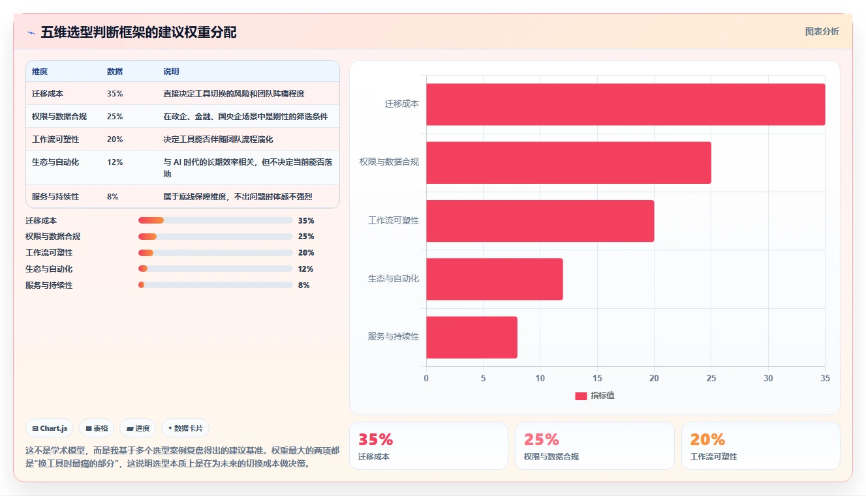Select the 表格 tag chip
The image size is (866, 496).
coord(97,428)
